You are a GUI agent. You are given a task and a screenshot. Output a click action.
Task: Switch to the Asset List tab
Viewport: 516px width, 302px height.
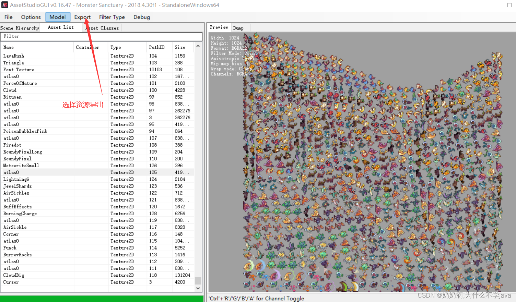(61, 27)
